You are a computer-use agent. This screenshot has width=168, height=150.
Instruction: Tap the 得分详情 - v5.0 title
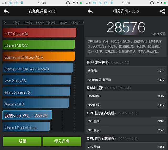tap(126, 11)
